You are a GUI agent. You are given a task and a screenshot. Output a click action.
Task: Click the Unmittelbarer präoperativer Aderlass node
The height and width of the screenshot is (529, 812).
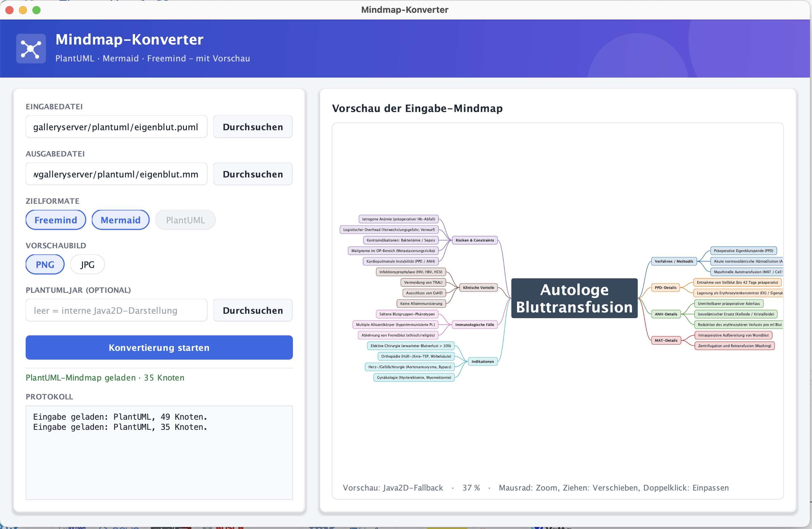(x=729, y=304)
